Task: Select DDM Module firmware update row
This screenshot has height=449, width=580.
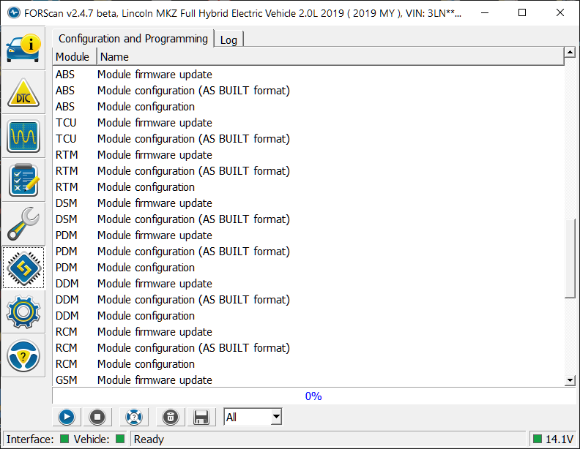Action: 308,284
